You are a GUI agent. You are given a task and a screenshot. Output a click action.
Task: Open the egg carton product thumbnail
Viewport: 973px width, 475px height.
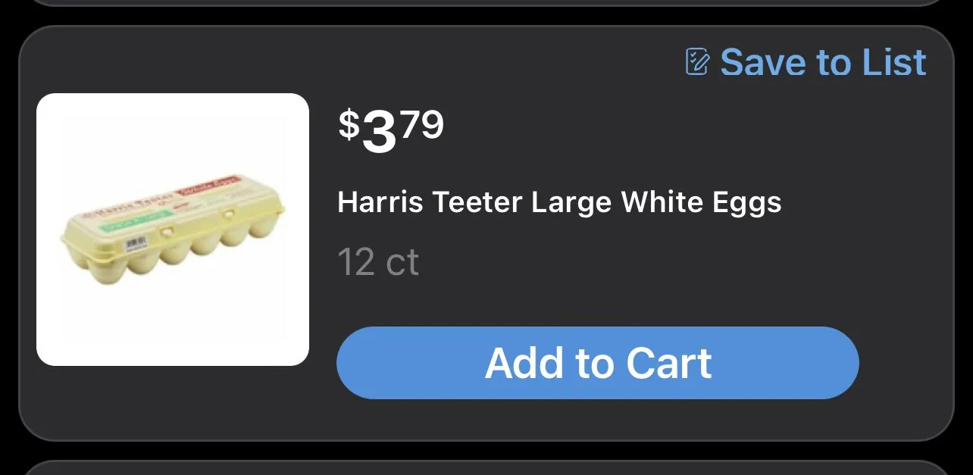[x=173, y=230]
